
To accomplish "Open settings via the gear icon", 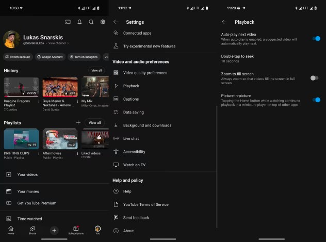I will (103, 22).
